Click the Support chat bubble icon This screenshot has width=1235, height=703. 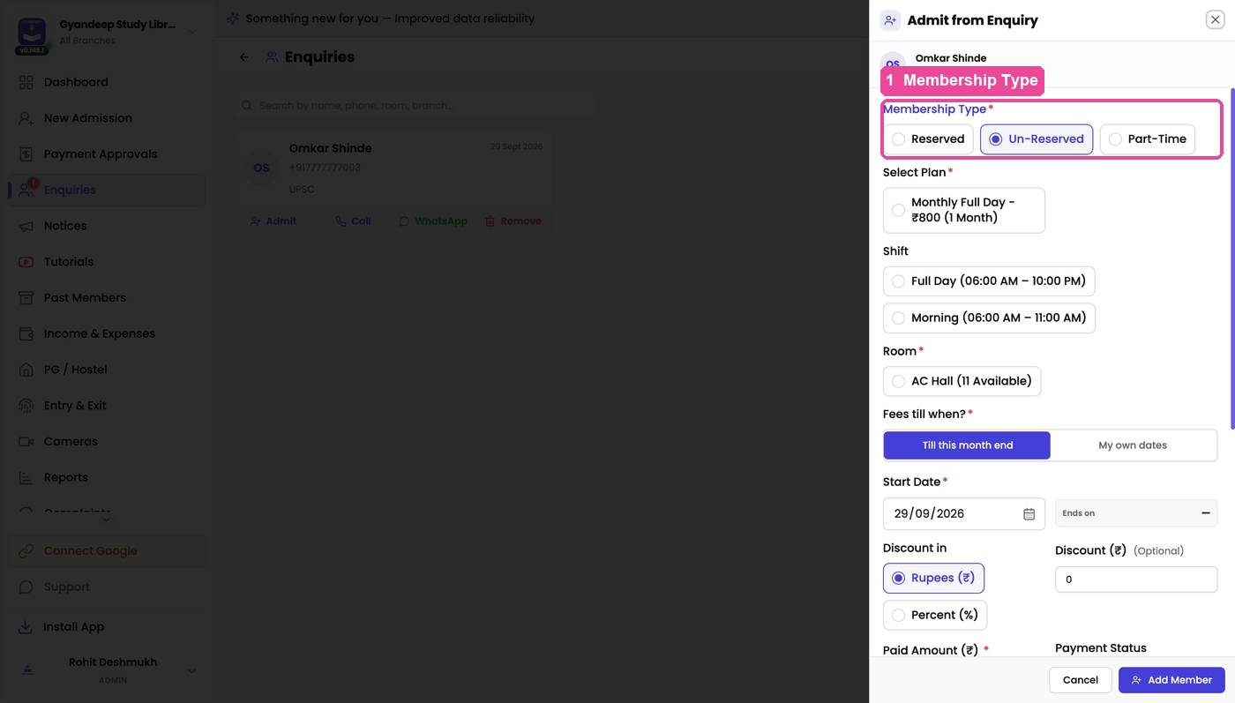(26, 587)
